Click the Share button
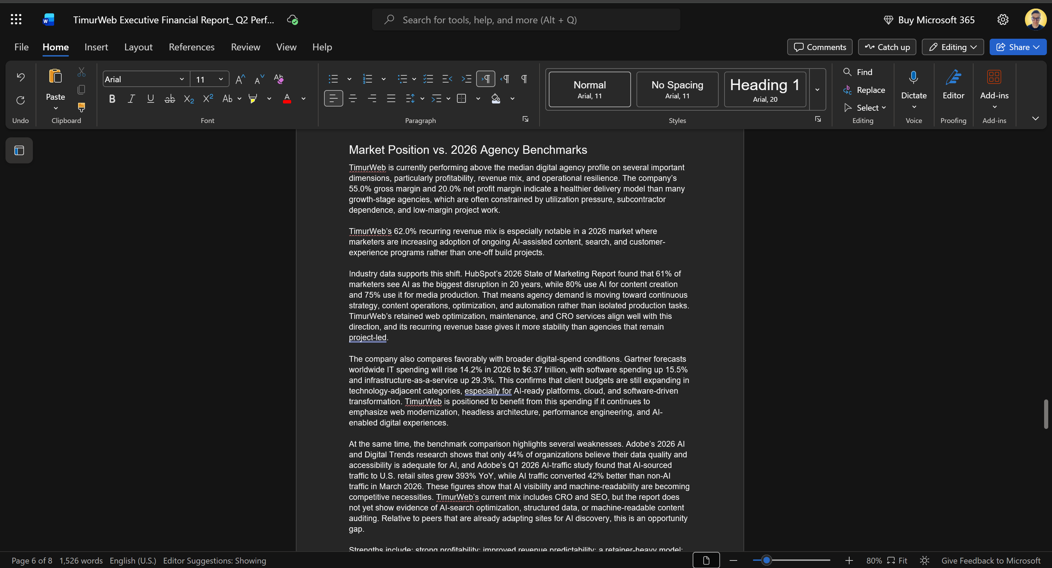This screenshot has height=568, width=1052. (x=1018, y=47)
